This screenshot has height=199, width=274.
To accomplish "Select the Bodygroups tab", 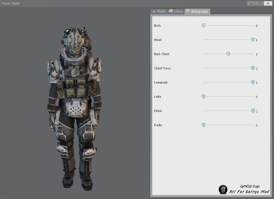I will 197,11.
